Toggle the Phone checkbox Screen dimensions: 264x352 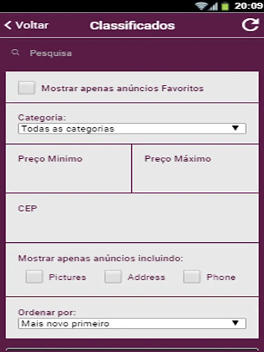192,277
